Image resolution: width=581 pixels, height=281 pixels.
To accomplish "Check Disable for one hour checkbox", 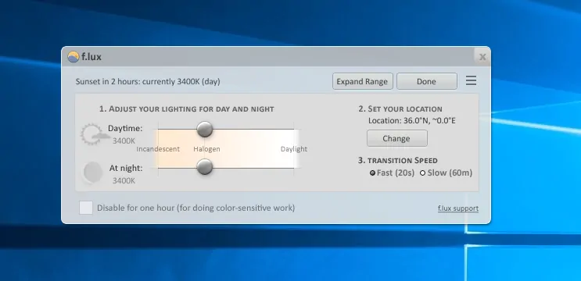I will (86, 208).
